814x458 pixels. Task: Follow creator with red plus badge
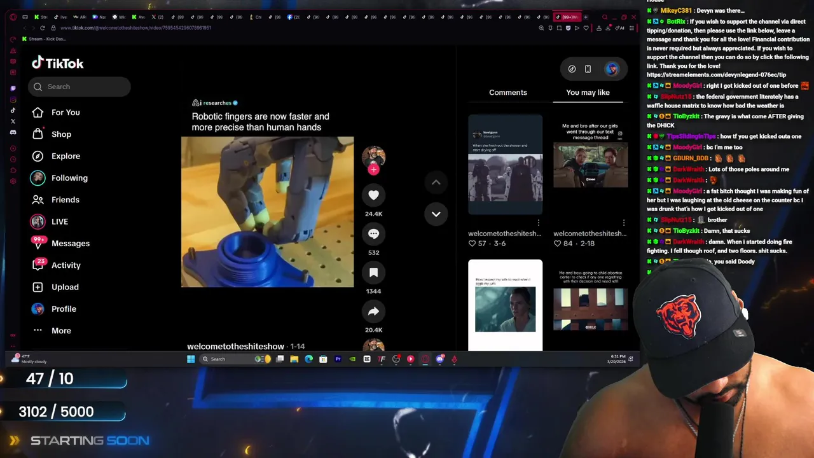pos(374,169)
